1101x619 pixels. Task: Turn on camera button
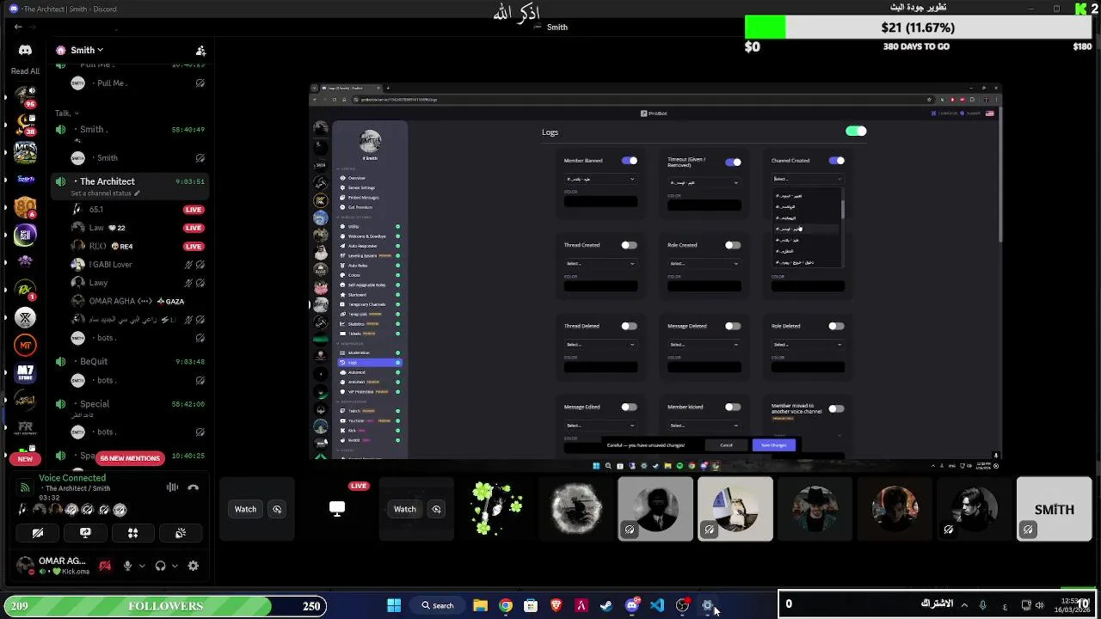38,533
